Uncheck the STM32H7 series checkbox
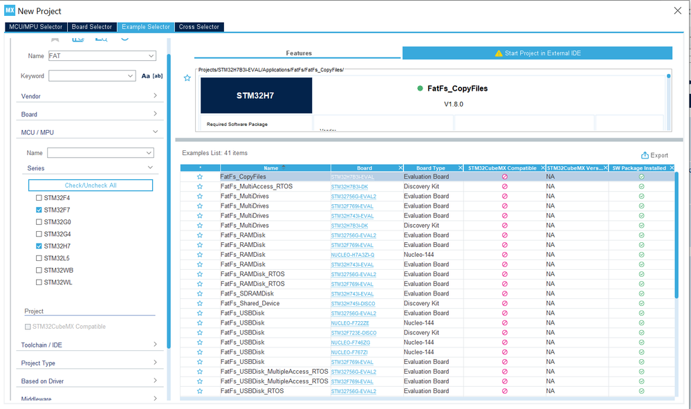691x409 pixels. [39, 246]
